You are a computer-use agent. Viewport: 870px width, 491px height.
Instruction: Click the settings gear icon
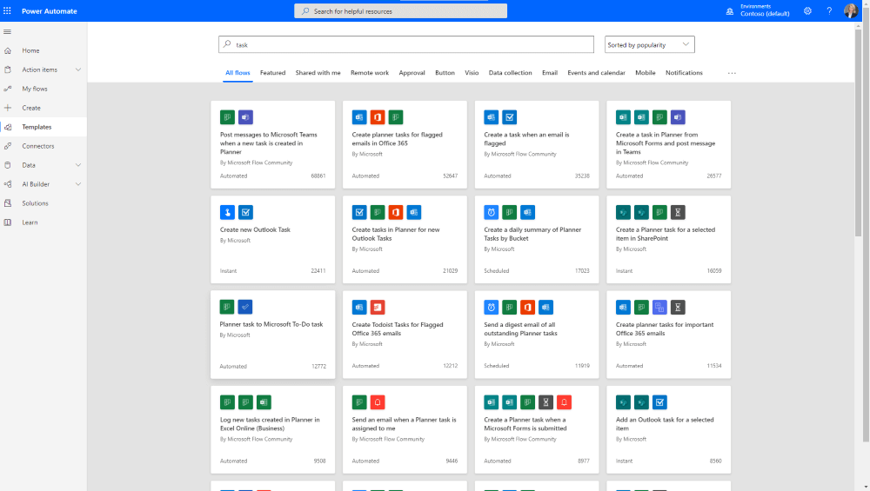click(807, 11)
